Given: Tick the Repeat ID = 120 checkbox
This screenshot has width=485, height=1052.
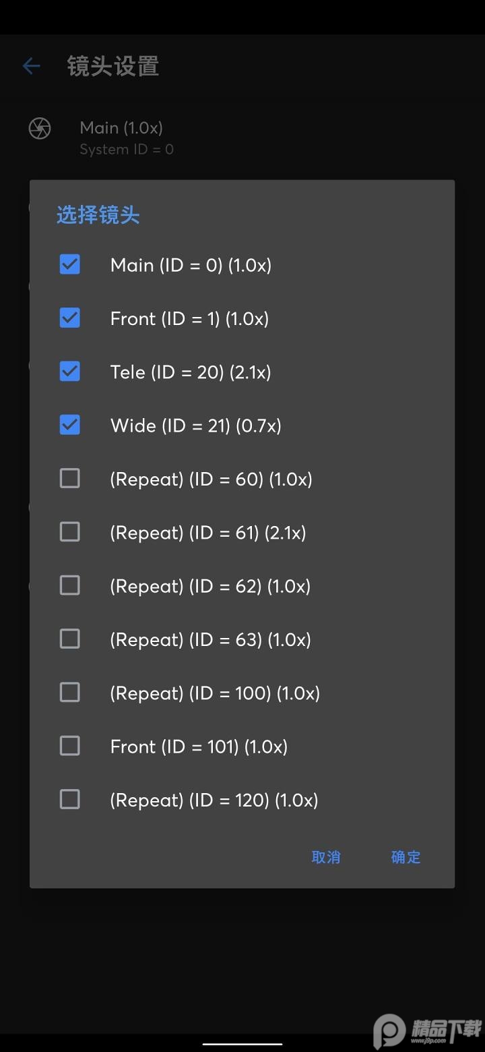Looking at the screenshot, I should (x=70, y=800).
